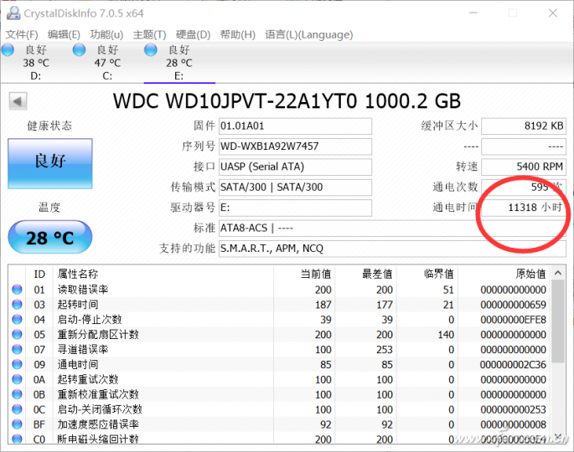Click the 当前值 column header
The height and width of the screenshot is (452, 574).
tap(316, 274)
